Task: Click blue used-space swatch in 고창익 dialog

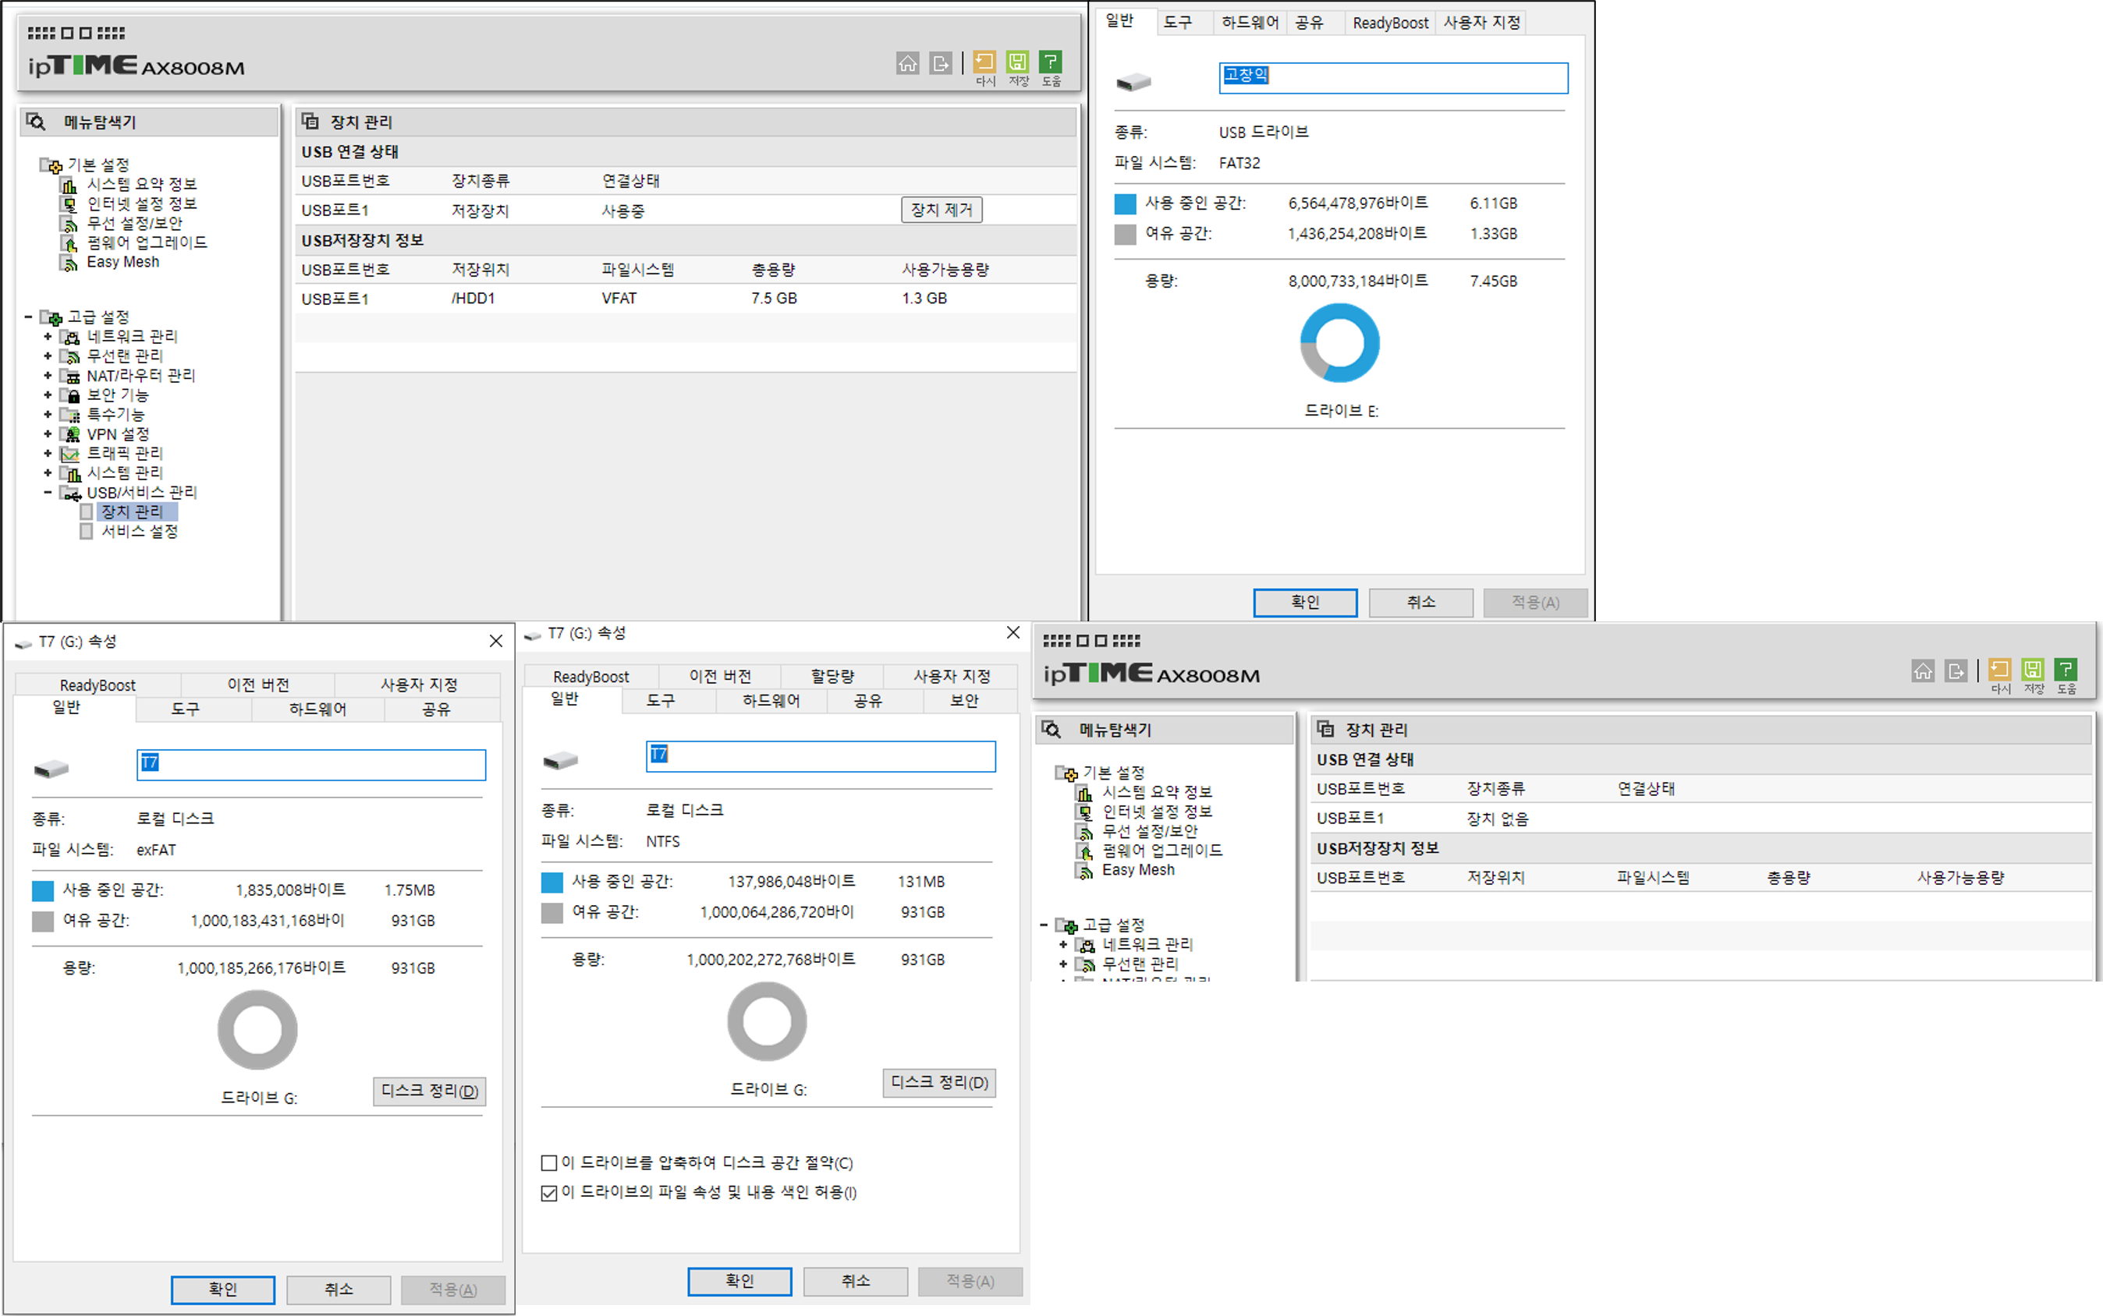Action: pos(1125,203)
